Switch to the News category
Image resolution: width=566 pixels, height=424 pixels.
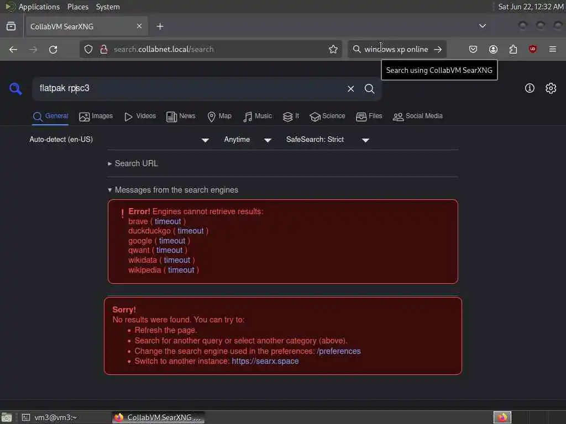pyautogui.click(x=181, y=116)
